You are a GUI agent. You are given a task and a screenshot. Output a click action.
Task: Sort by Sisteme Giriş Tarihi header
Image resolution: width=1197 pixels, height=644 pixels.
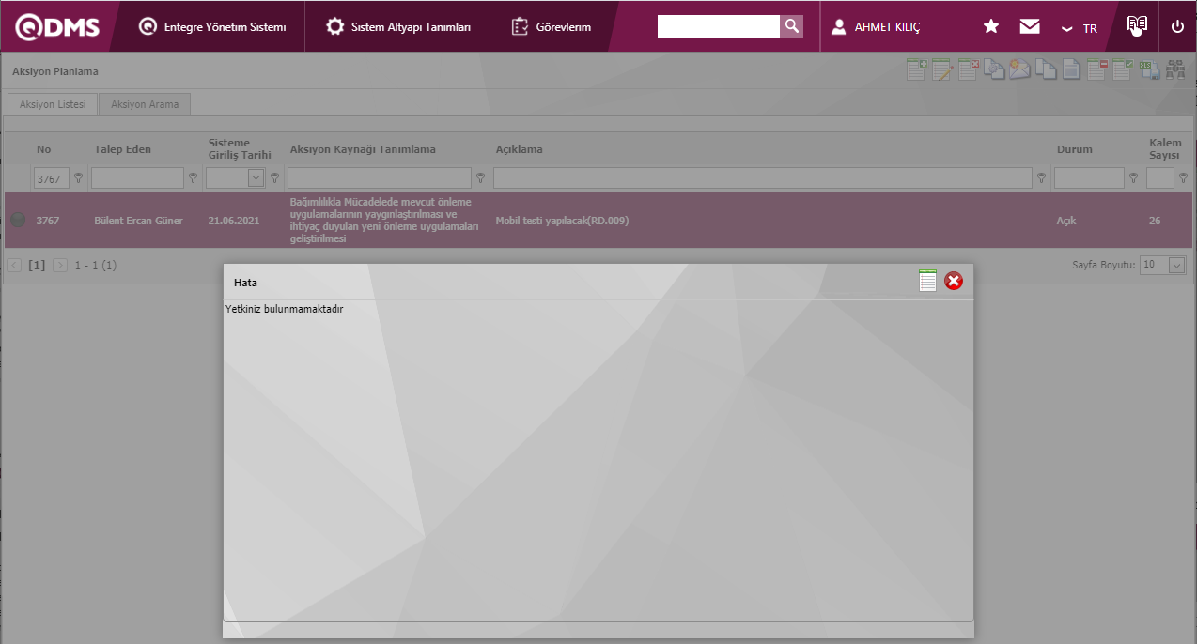click(240, 148)
